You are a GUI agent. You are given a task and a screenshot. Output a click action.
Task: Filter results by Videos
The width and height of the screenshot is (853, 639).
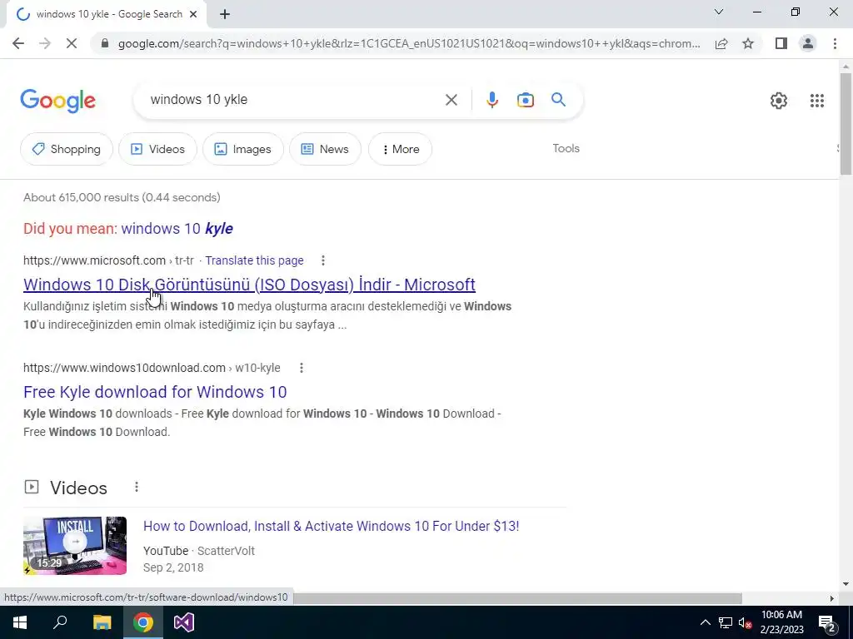(x=157, y=149)
